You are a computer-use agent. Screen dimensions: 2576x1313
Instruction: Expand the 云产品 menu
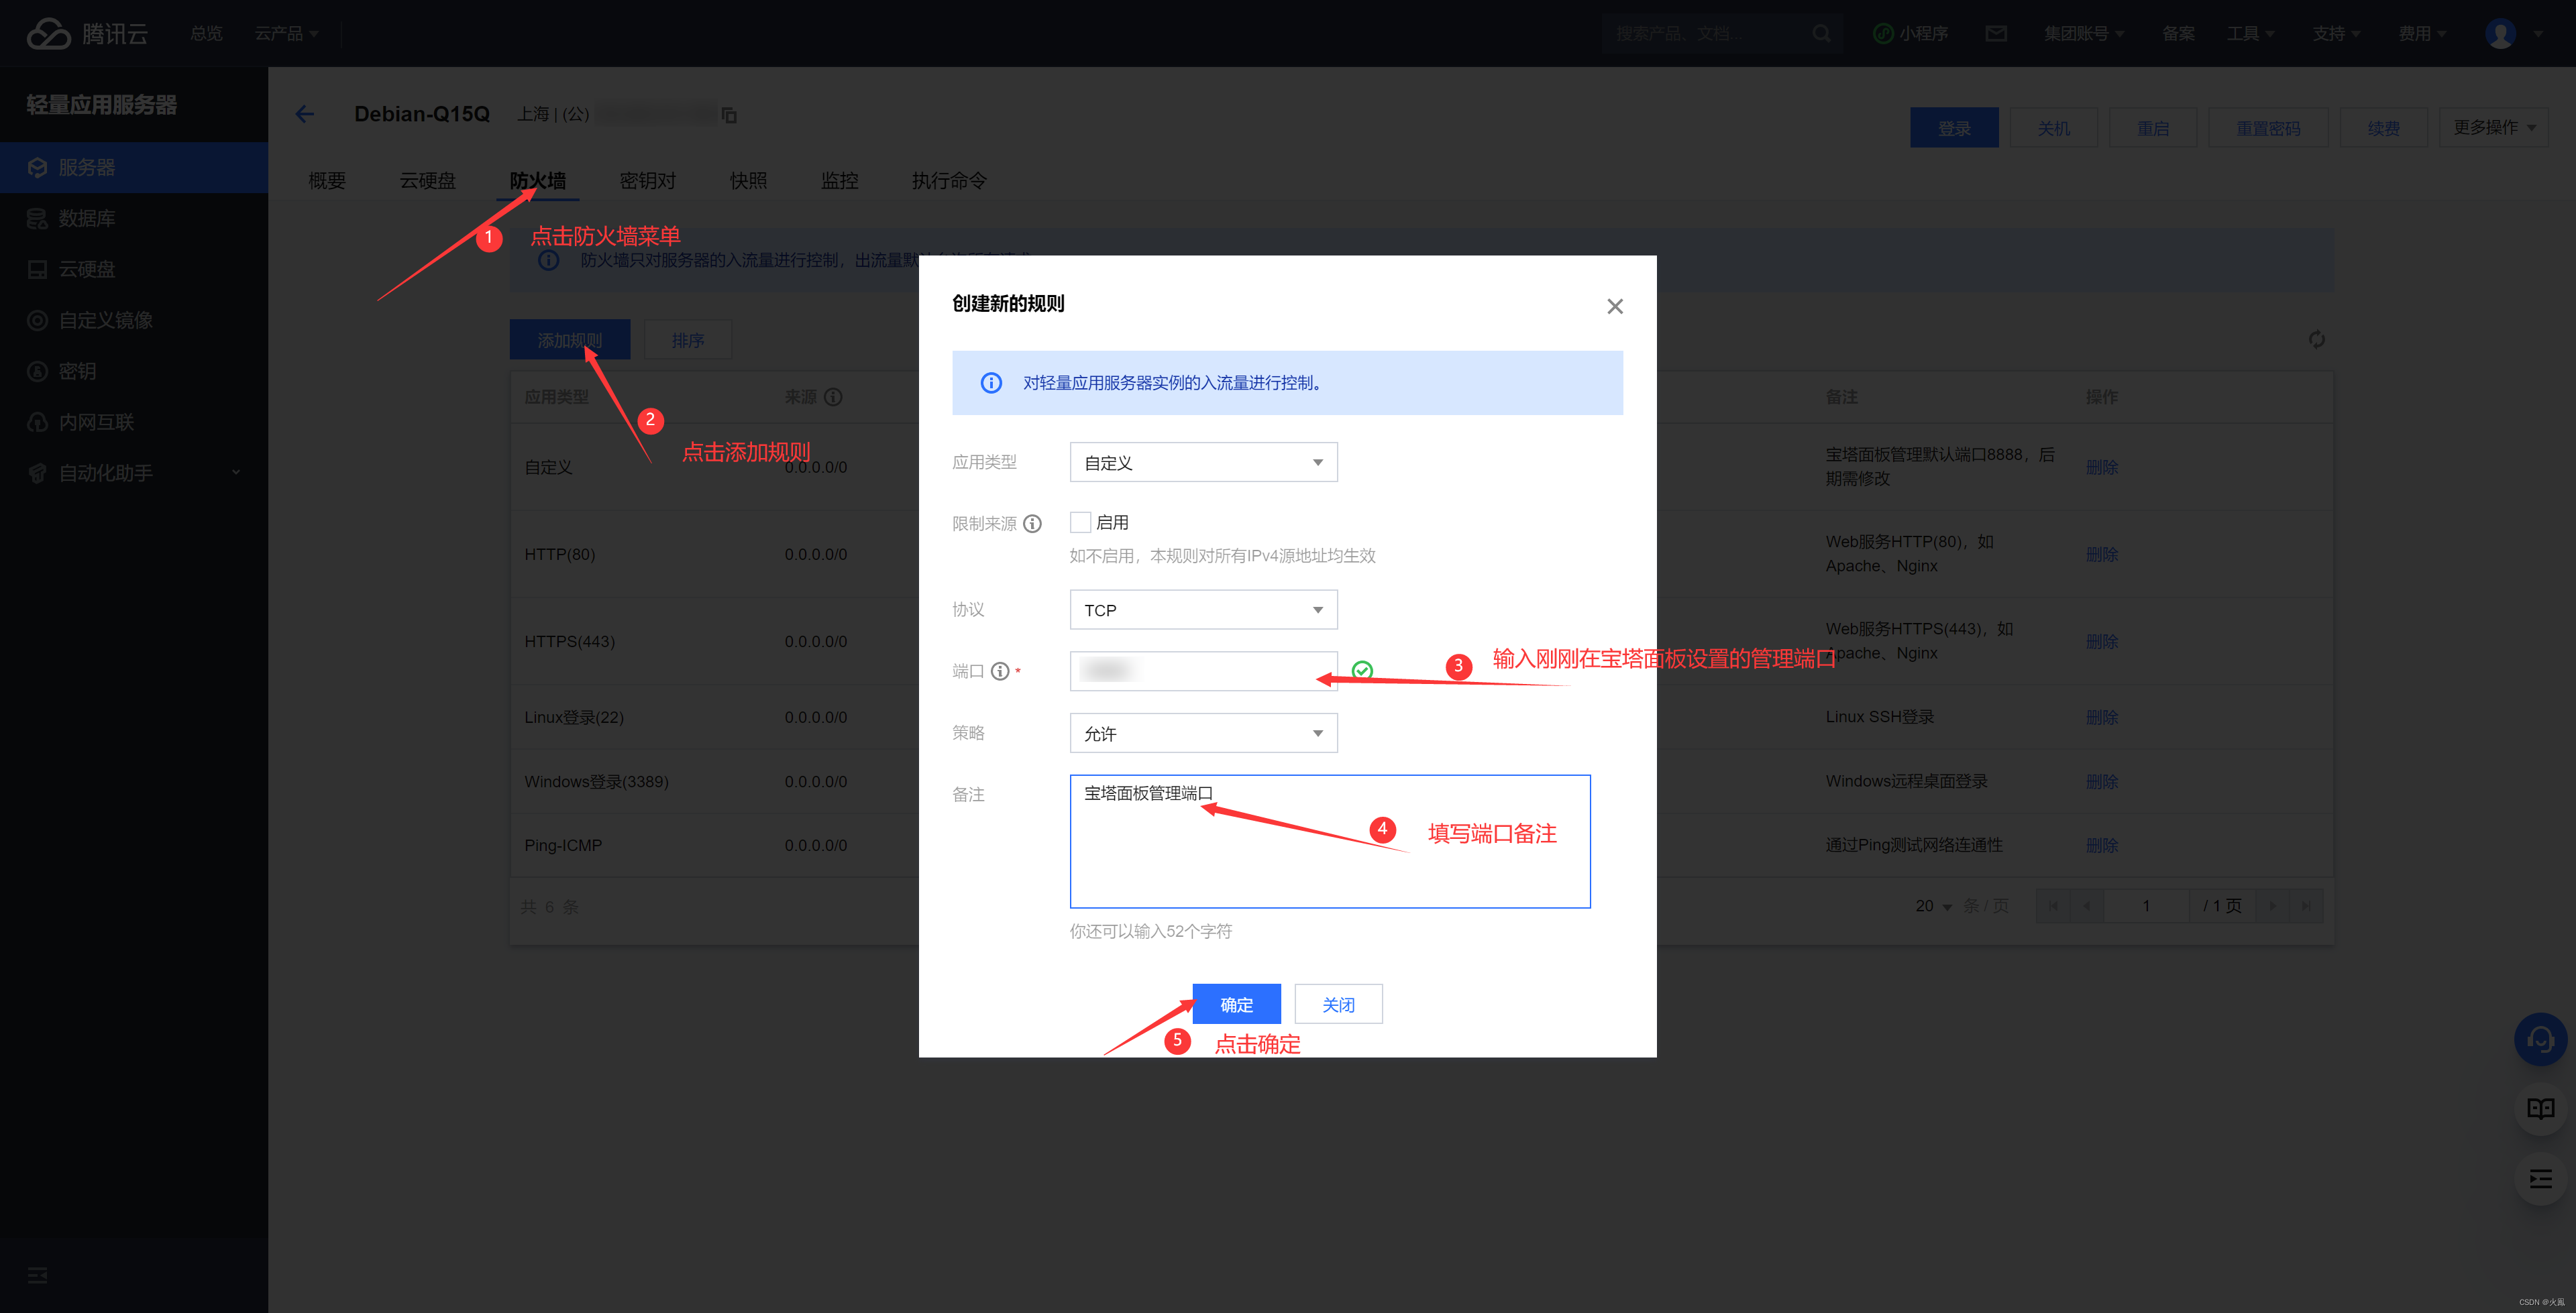pos(287,33)
